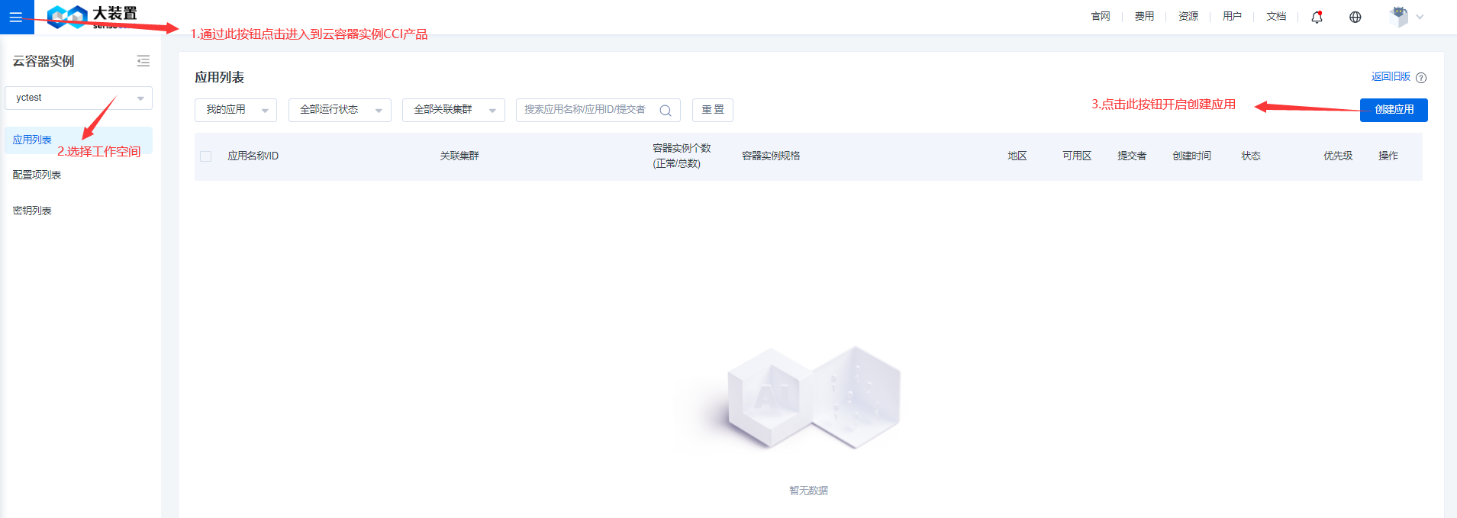Open the hamburger main menu

pos(16,17)
